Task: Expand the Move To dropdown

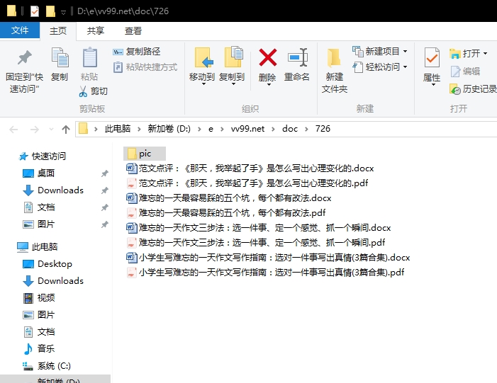Action: pyautogui.click(x=203, y=84)
